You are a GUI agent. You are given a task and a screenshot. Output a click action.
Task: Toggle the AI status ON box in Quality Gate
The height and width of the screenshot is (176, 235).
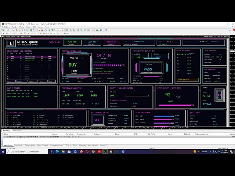tap(141, 56)
